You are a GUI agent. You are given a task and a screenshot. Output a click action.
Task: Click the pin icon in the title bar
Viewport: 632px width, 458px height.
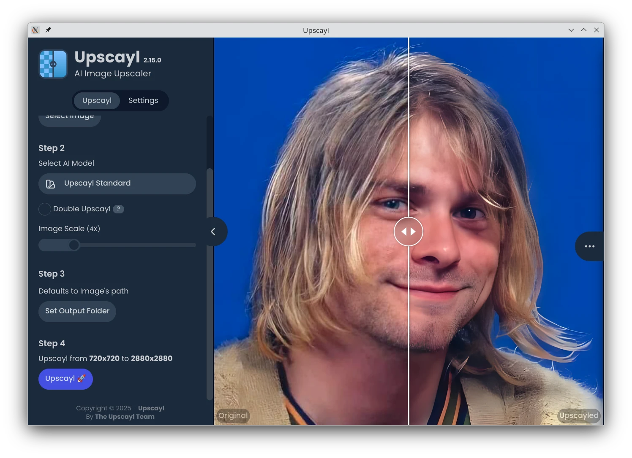48,30
